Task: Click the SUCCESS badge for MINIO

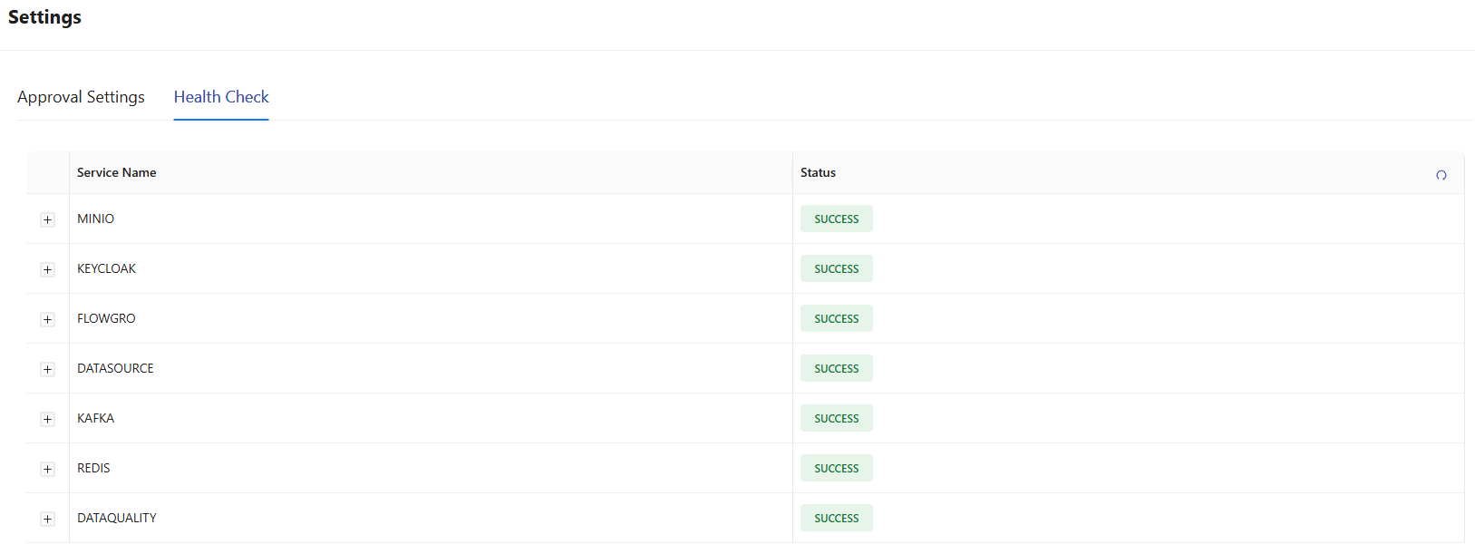Action: (836, 219)
